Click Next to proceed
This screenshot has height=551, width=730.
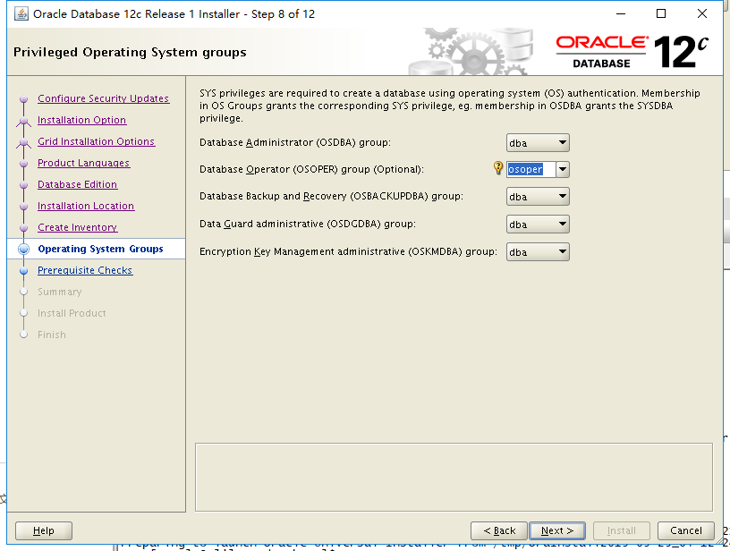(x=557, y=530)
